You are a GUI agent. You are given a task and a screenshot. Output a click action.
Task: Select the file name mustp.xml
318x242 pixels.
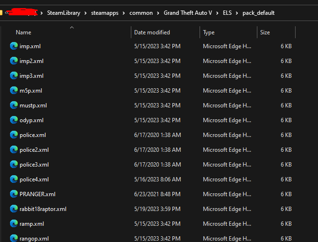click(x=33, y=105)
